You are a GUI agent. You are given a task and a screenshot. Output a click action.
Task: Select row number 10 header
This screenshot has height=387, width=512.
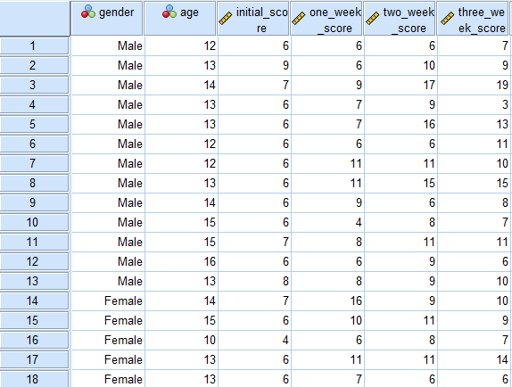(x=34, y=222)
